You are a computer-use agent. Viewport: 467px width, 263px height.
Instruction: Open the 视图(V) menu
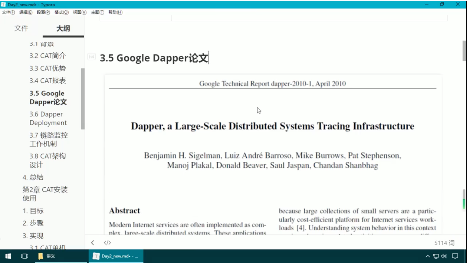80,12
